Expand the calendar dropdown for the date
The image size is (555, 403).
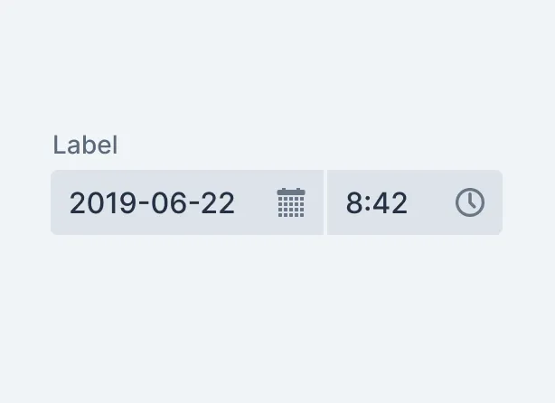tap(291, 202)
